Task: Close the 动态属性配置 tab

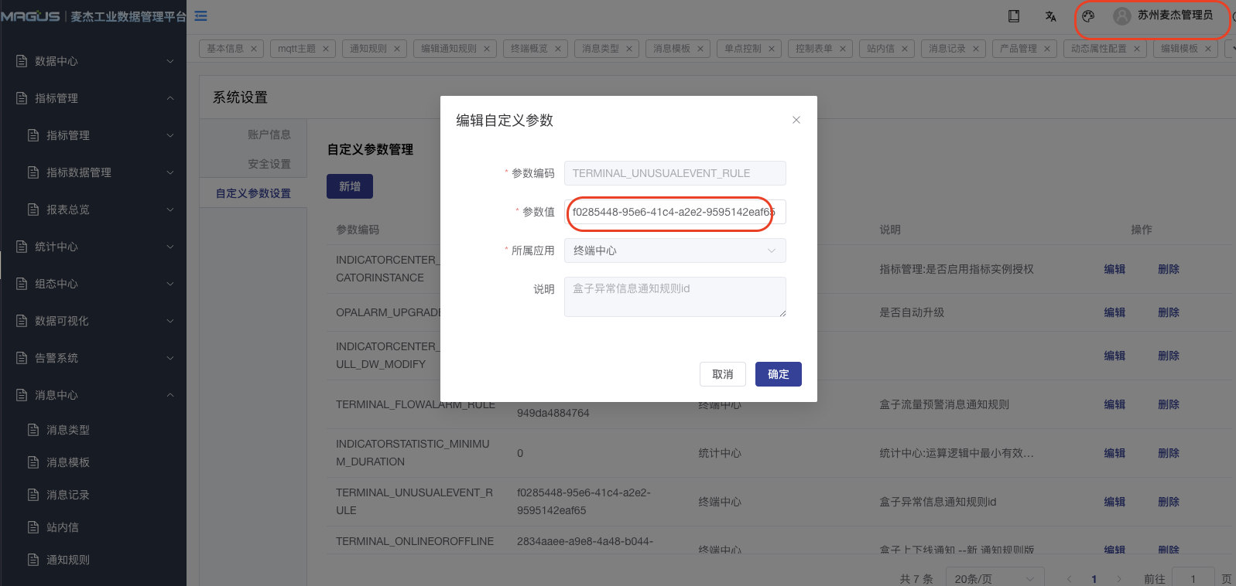Action: pyautogui.click(x=1137, y=49)
